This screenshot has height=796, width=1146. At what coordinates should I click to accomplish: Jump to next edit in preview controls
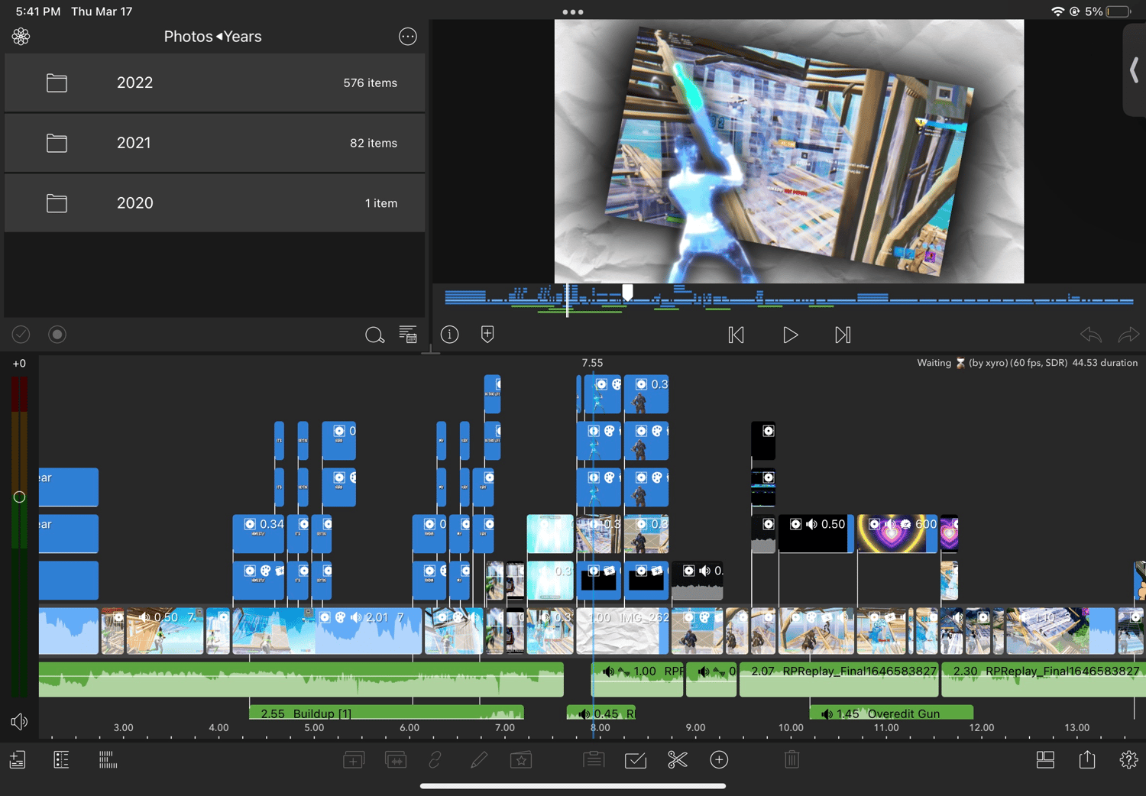[843, 335]
